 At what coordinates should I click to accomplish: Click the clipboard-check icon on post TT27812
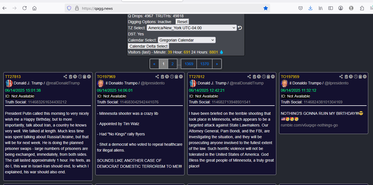255,77
